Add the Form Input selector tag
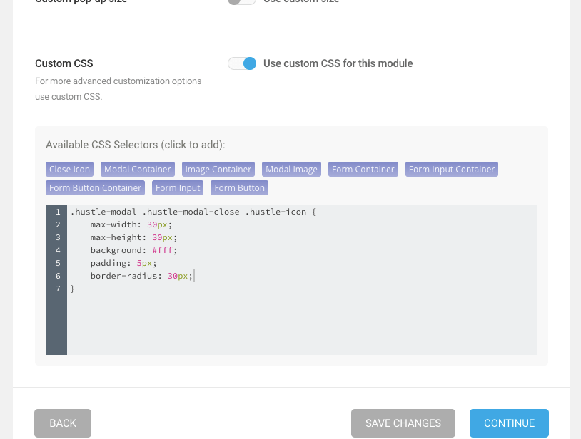Screen dimensions: 581x439 pyautogui.click(x=178, y=188)
